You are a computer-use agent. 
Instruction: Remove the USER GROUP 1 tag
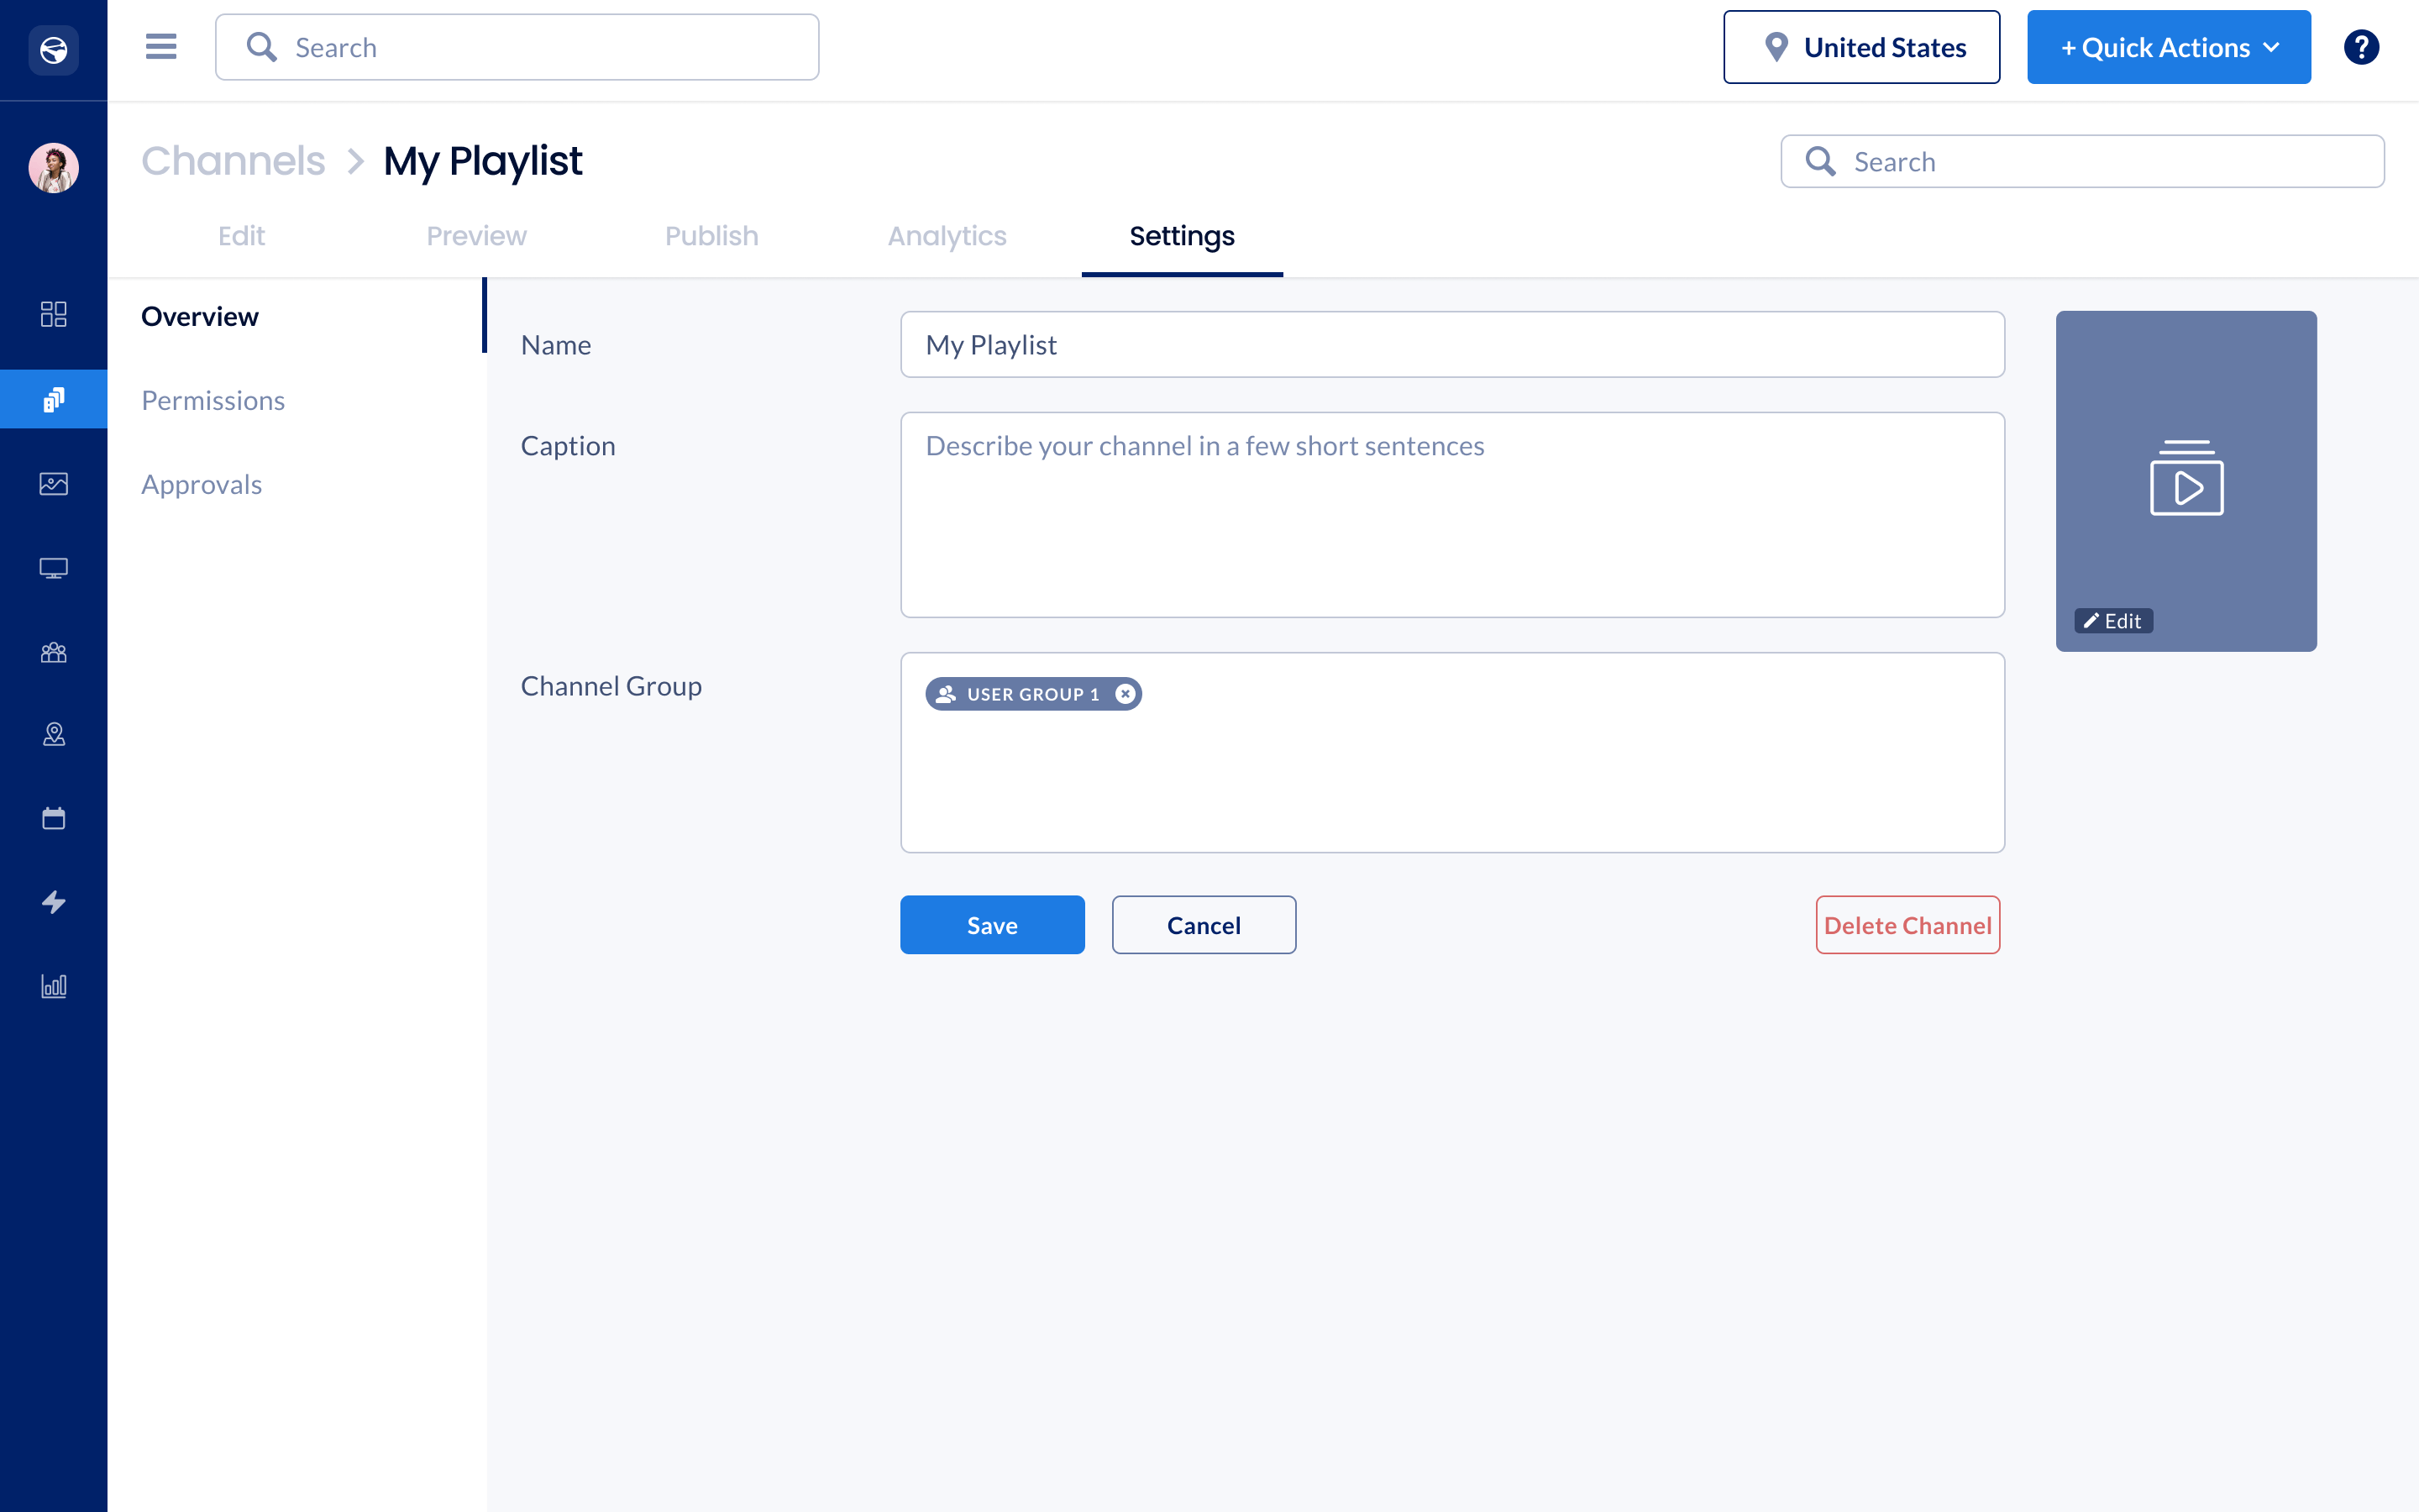(x=1126, y=694)
